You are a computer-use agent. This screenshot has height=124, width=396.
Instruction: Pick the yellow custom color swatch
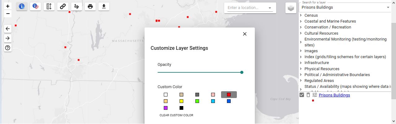[x=181, y=101]
